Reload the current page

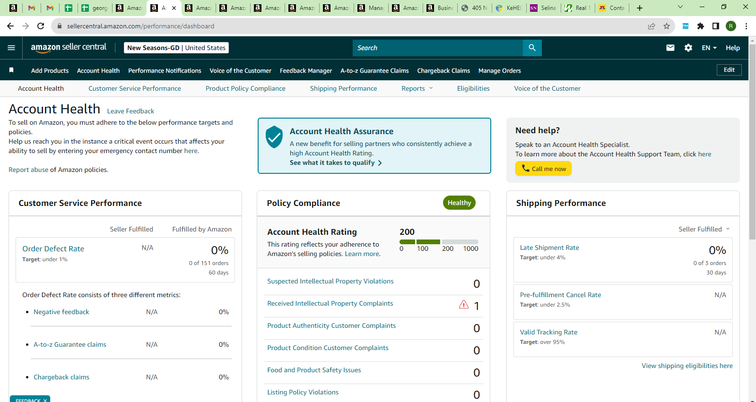(x=41, y=26)
